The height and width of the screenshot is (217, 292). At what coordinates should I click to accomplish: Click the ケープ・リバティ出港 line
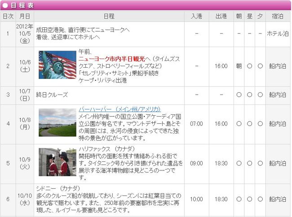102,80
